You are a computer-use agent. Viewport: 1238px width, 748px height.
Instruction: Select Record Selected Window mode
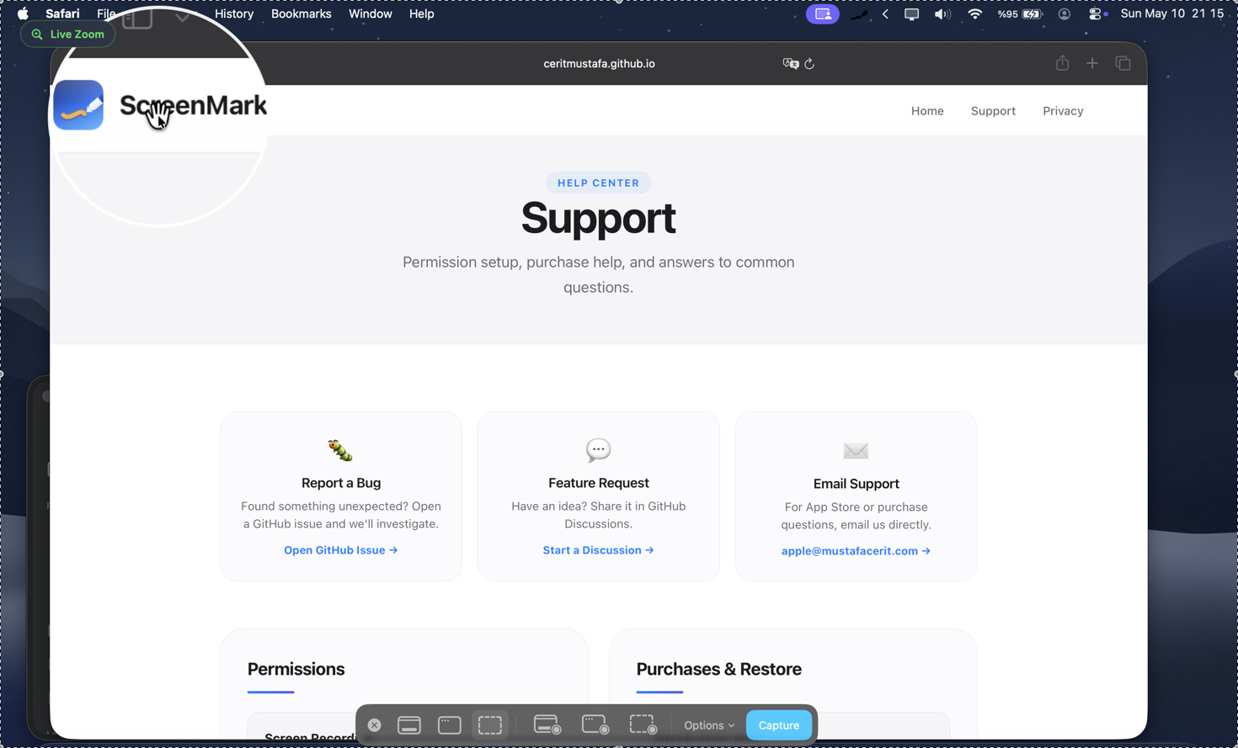(595, 725)
